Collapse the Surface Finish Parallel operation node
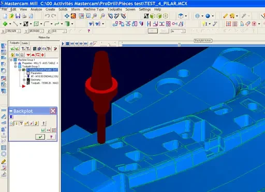This screenshot has height=192, width=265. [x=20, y=70]
